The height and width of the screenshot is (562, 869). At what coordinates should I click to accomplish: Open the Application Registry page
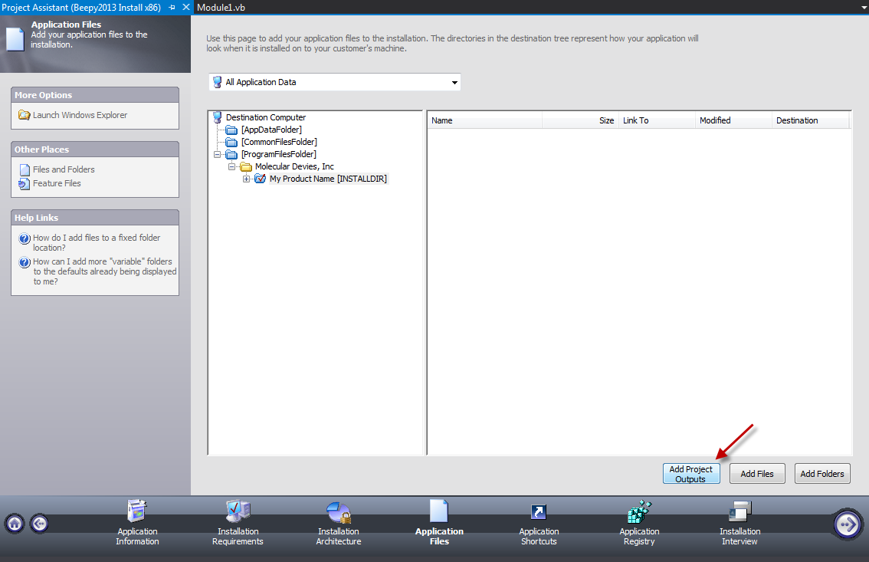(x=639, y=523)
